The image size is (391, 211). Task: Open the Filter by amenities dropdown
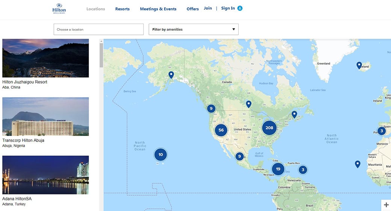(194, 30)
